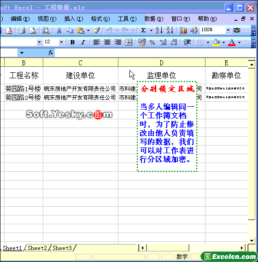258x262 pixels.
Task: Select column C header
Action: pos(81,63)
